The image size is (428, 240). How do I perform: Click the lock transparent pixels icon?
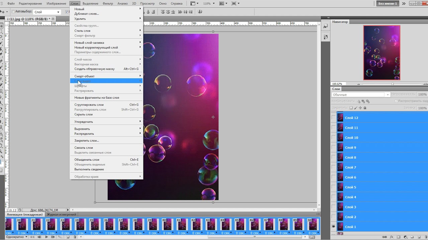(351, 108)
